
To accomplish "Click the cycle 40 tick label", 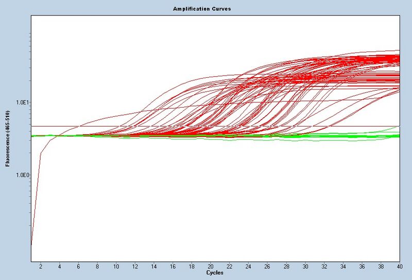I will coord(399,267).
